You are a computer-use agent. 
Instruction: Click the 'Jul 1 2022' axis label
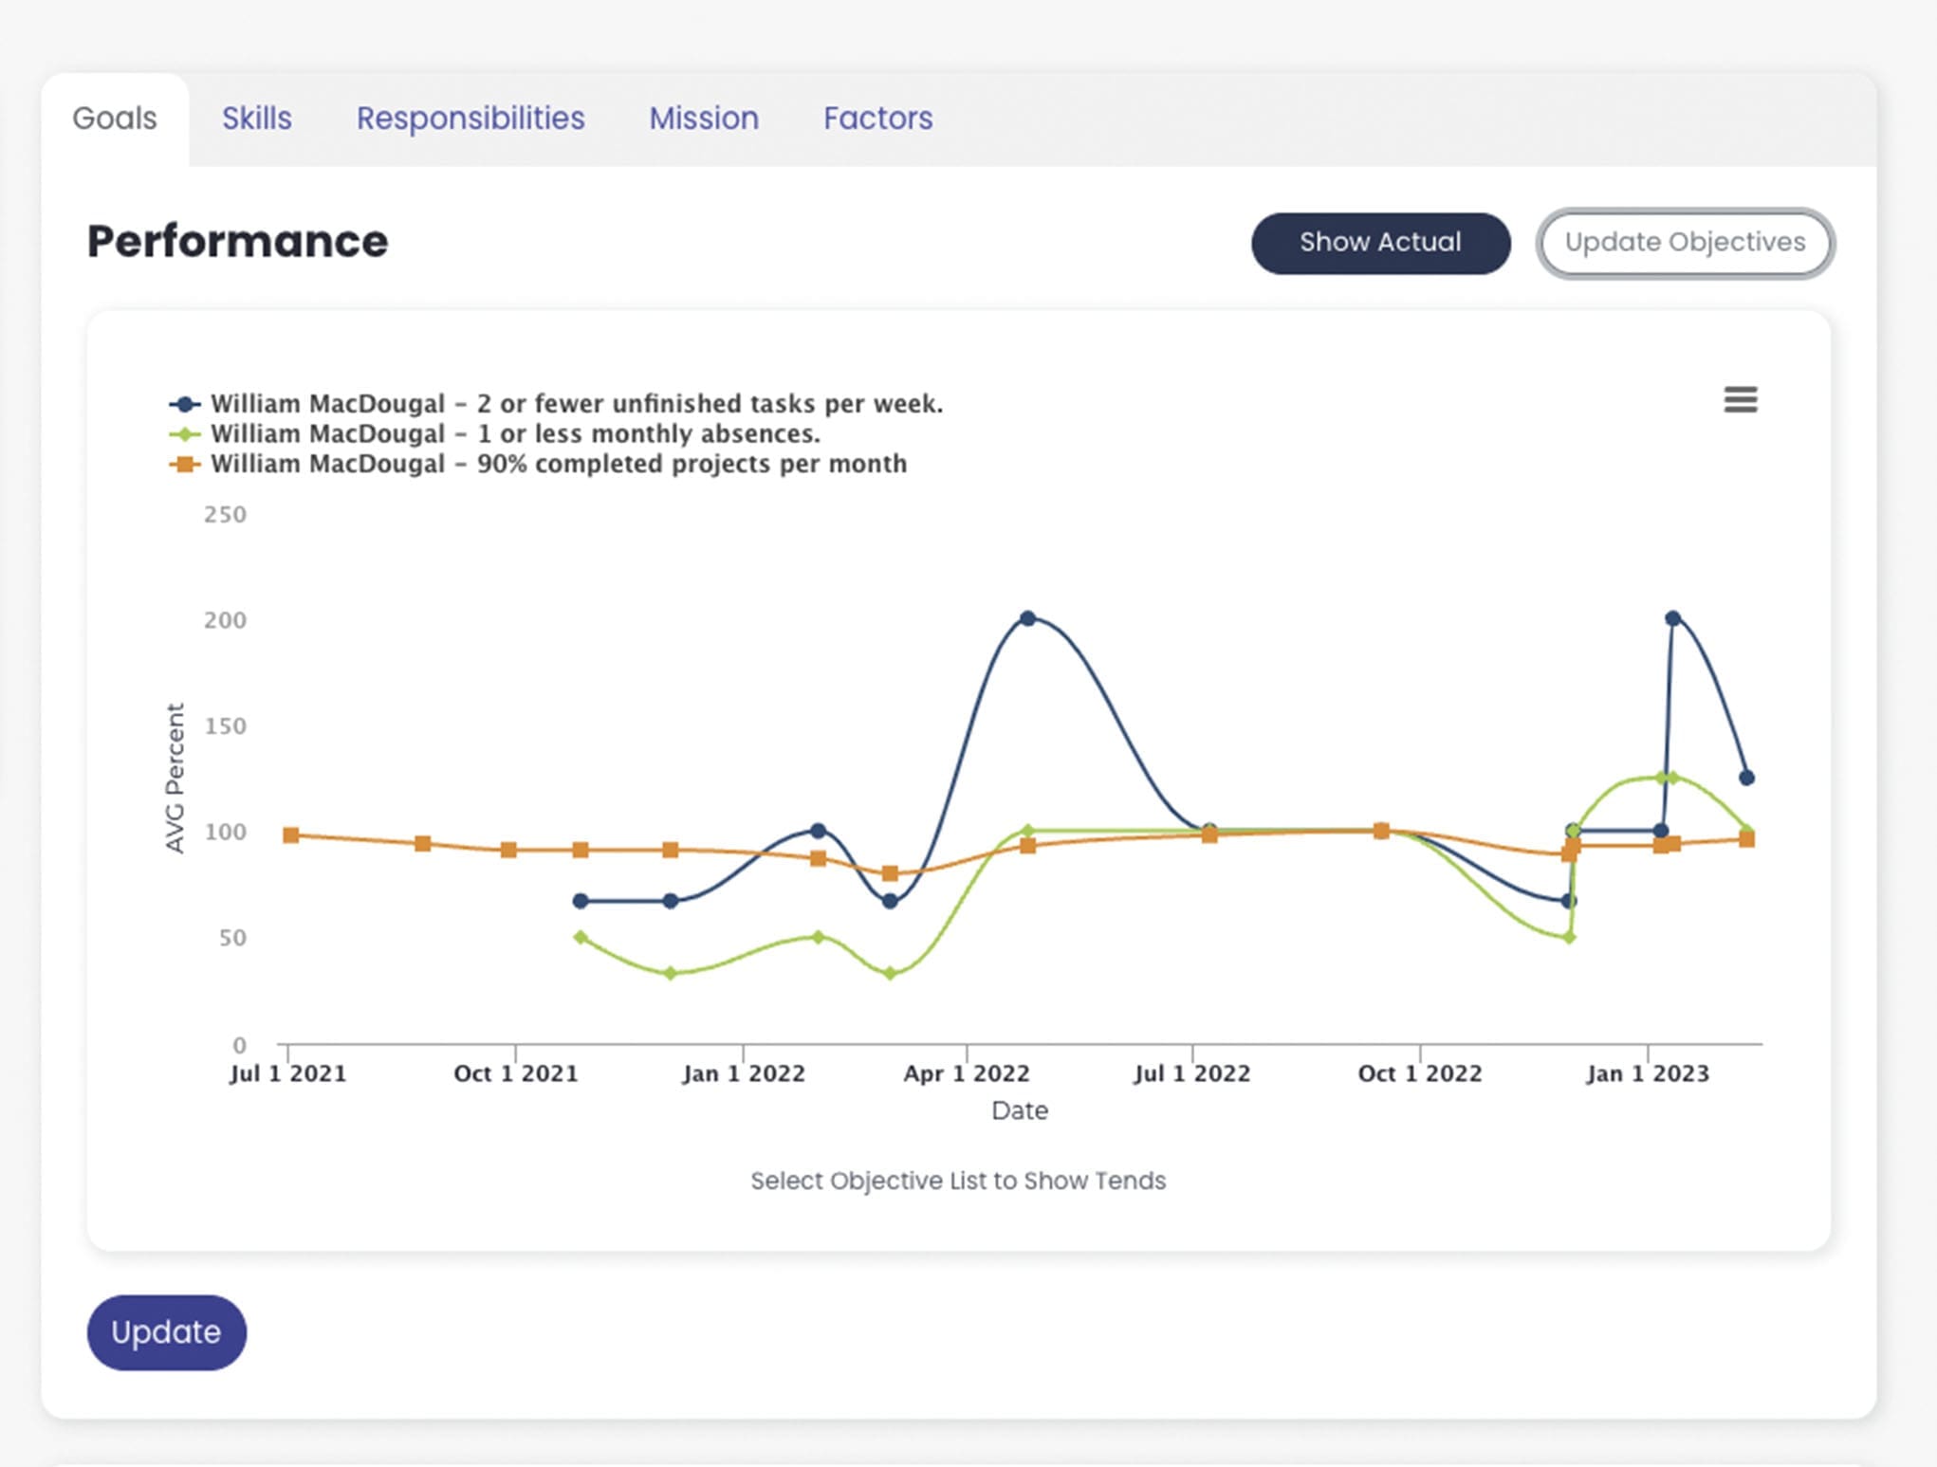pos(1192,1073)
